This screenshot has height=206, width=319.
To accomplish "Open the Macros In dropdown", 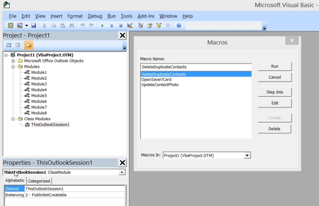I will point(247,156).
